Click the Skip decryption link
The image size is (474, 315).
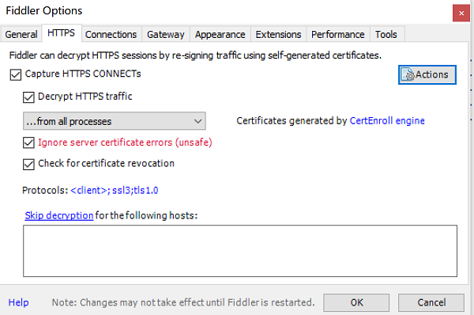click(59, 215)
